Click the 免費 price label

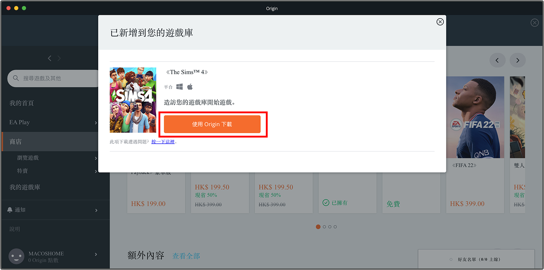click(x=393, y=204)
